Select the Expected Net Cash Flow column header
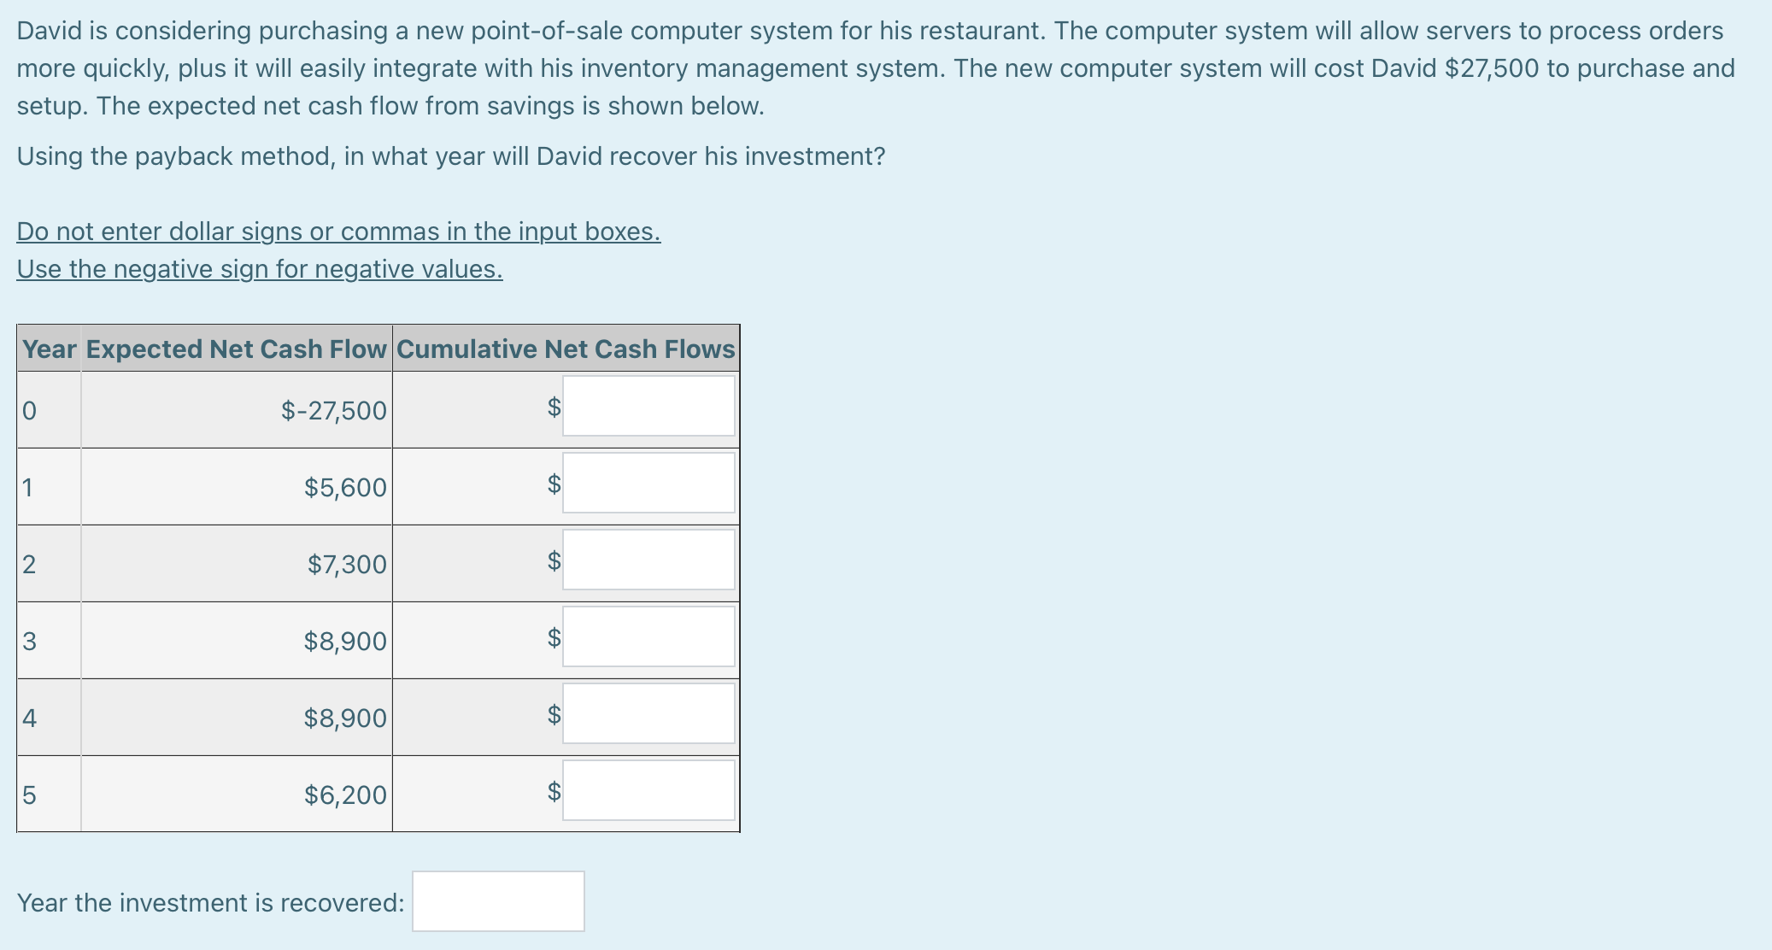 (235, 349)
